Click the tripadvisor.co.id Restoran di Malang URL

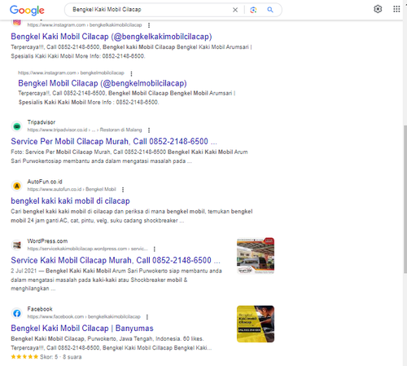(x=85, y=130)
